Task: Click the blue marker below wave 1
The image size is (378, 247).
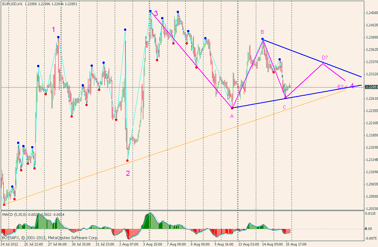Action: (58, 37)
